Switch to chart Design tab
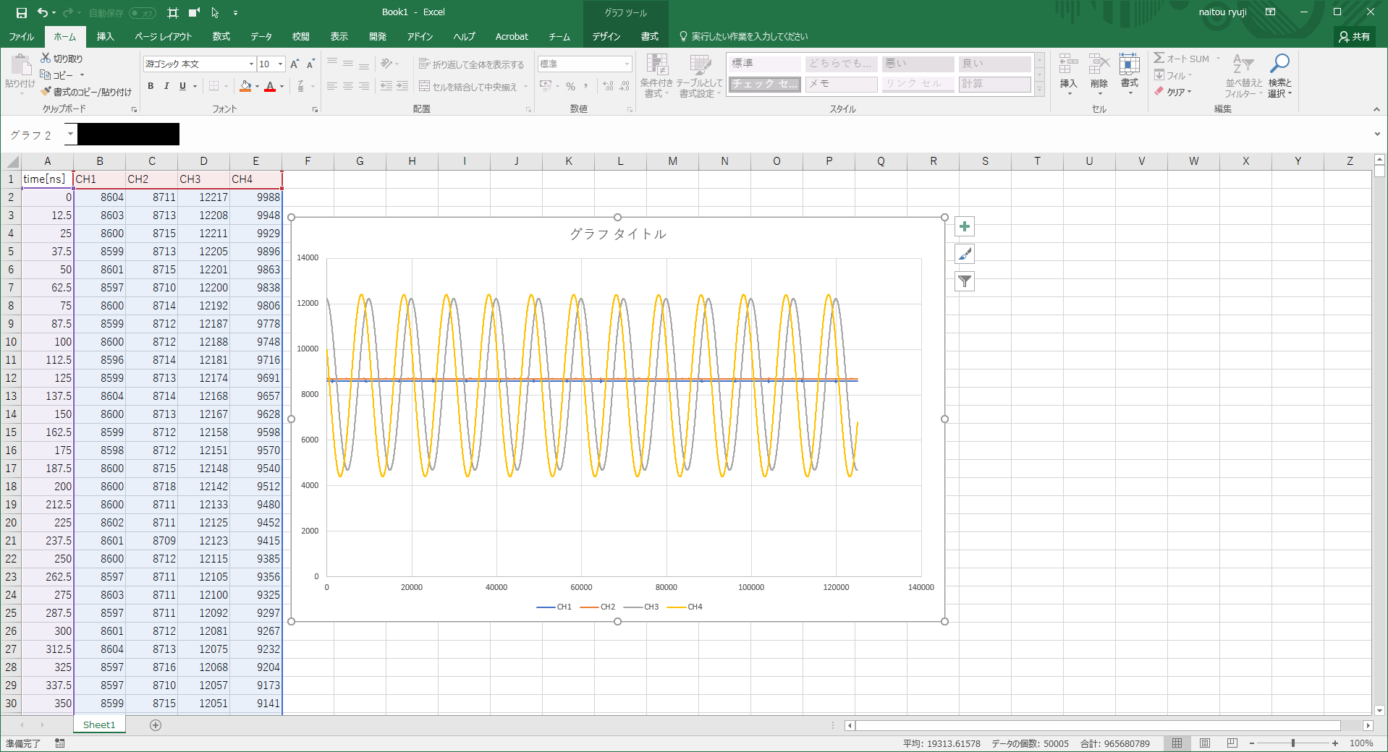This screenshot has height=752, width=1388. (606, 36)
